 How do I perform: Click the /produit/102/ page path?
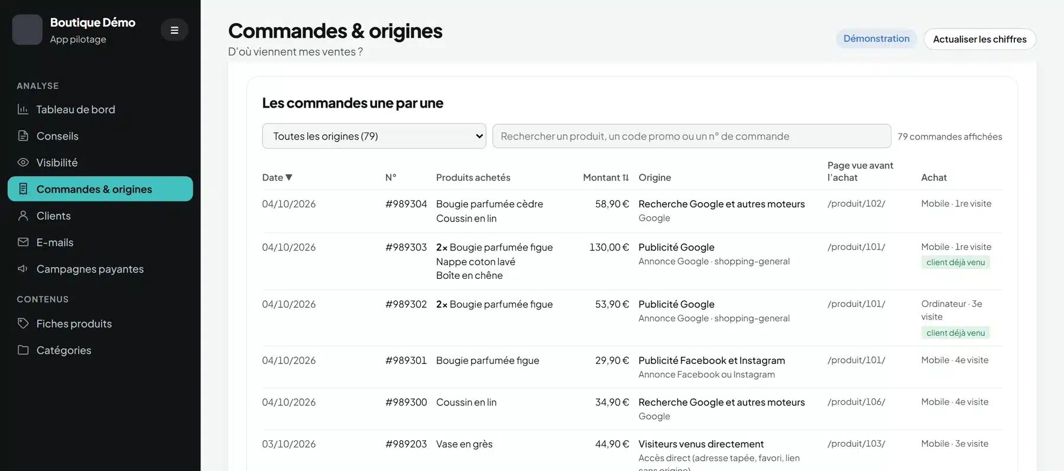857,204
